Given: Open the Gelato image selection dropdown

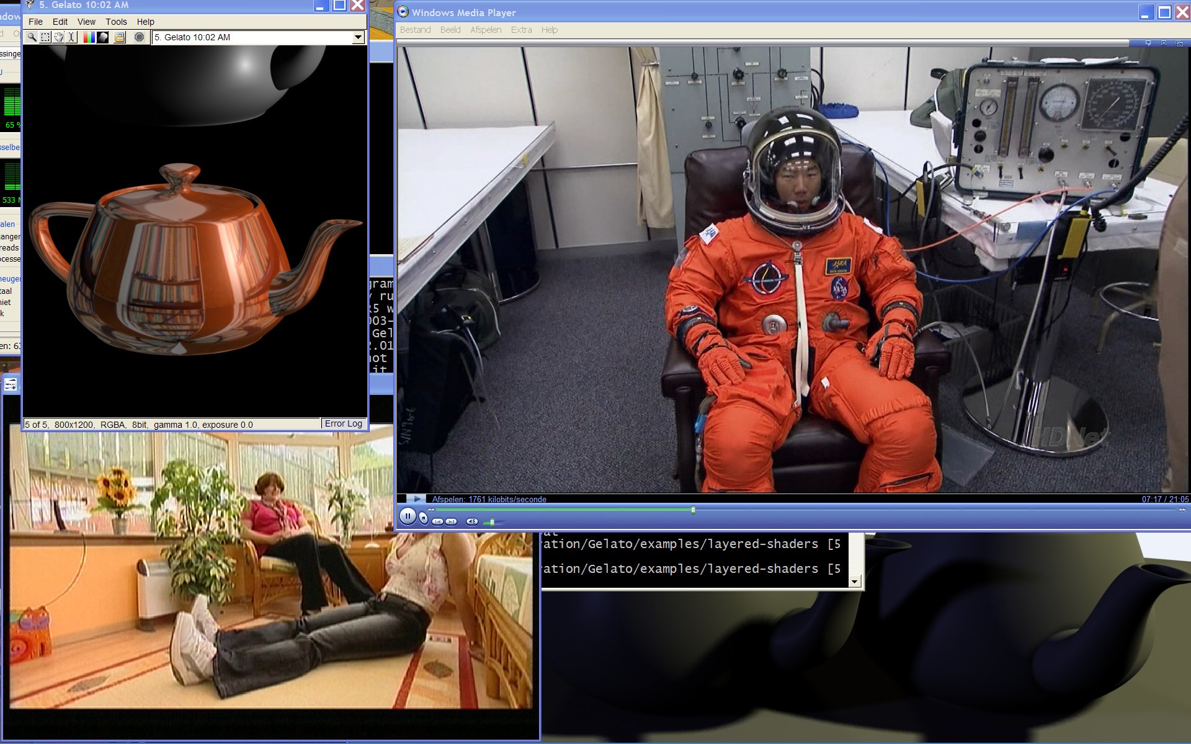Looking at the screenshot, I should [358, 38].
